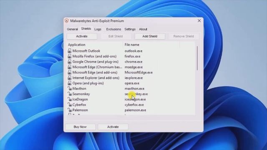
Task: Click lock icon beside Microsoft Edge (Chromium bas...
Action: pyautogui.click(x=70, y=67)
